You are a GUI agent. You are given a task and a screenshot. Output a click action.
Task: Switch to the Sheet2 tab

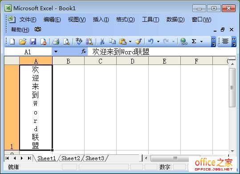71,158
